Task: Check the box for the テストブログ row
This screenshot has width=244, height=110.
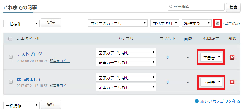Action: (x=11, y=57)
